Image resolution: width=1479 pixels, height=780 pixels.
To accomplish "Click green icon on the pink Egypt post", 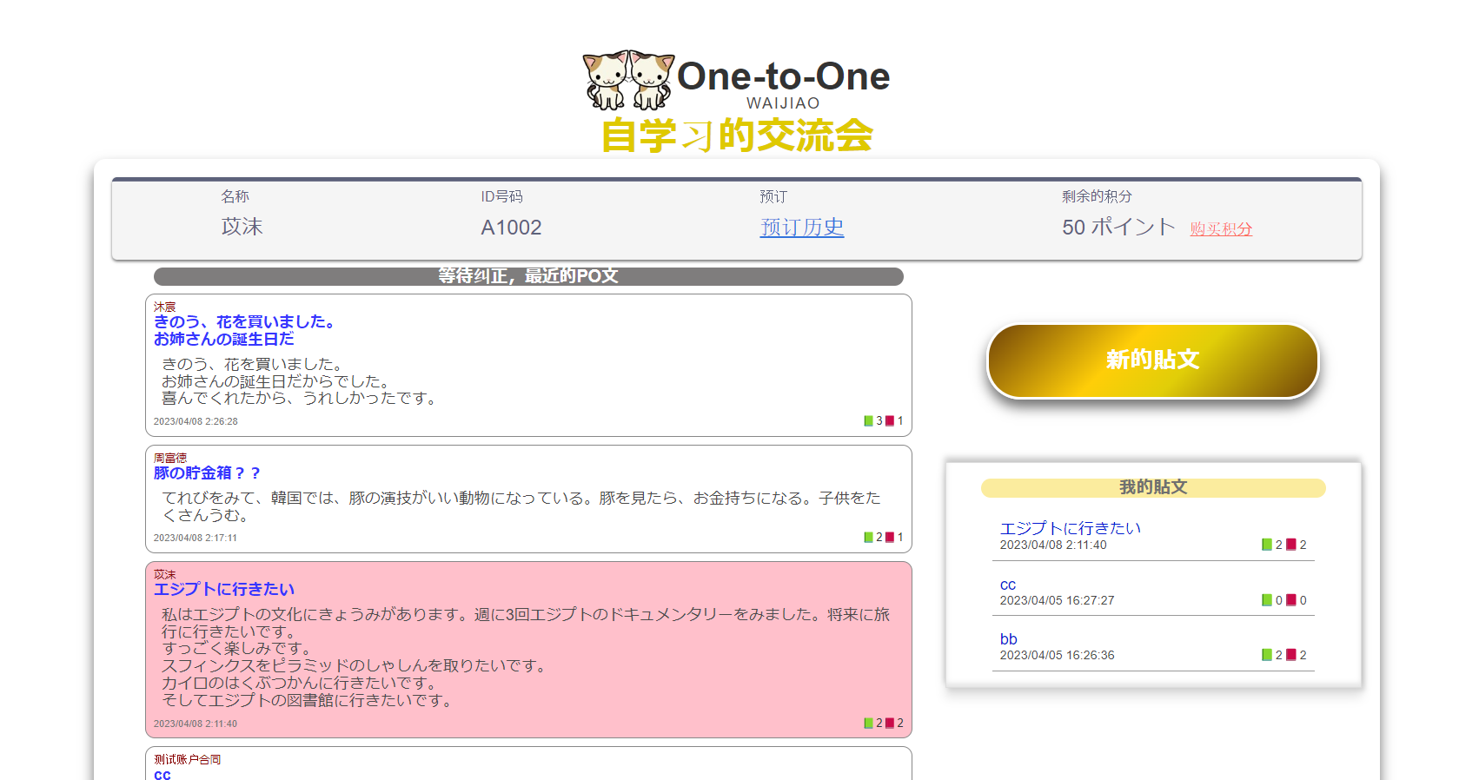I will (x=868, y=724).
